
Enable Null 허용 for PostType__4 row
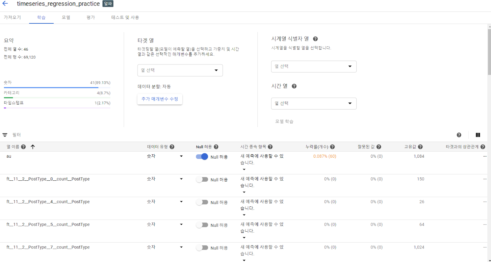coord(202,202)
